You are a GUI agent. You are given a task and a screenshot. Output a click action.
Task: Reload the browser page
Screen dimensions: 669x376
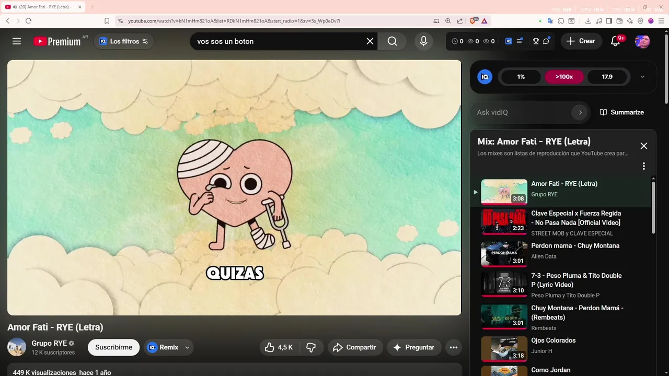point(28,21)
